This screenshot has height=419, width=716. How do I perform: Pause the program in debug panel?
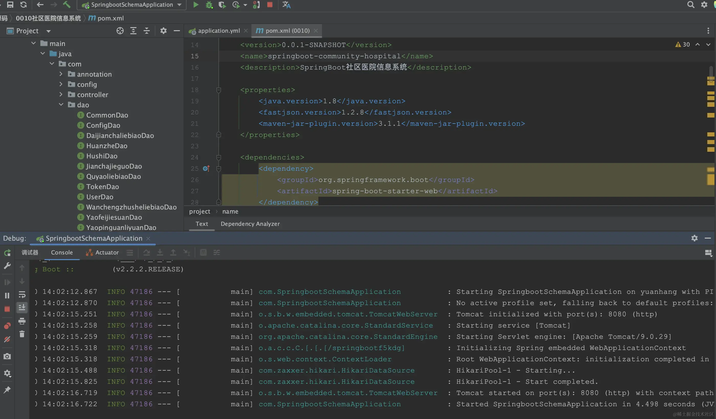tap(7, 296)
